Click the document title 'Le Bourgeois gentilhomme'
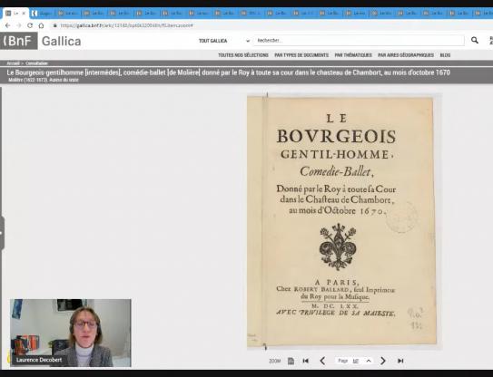The height and width of the screenshot is (377, 493). coord(228,72)
